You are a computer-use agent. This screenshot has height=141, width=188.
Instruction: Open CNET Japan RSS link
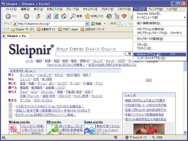click(x=68, y=29)
